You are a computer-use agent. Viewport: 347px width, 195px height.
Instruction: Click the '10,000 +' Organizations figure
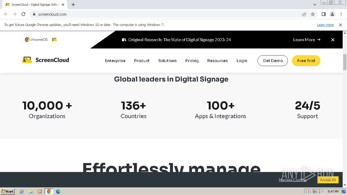tap(47, 106)
